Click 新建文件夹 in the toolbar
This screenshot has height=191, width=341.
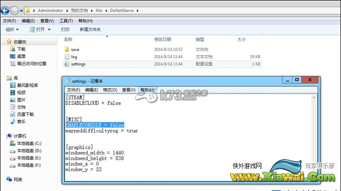pos(90,29)
